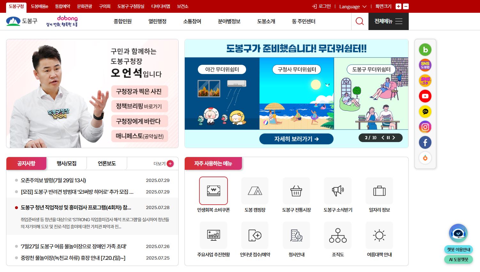Open 인터넷 접수/예약 icon

click(x=255, y=235)
